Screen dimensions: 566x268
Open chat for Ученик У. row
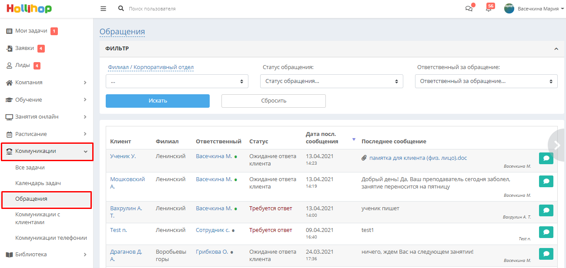546,159
